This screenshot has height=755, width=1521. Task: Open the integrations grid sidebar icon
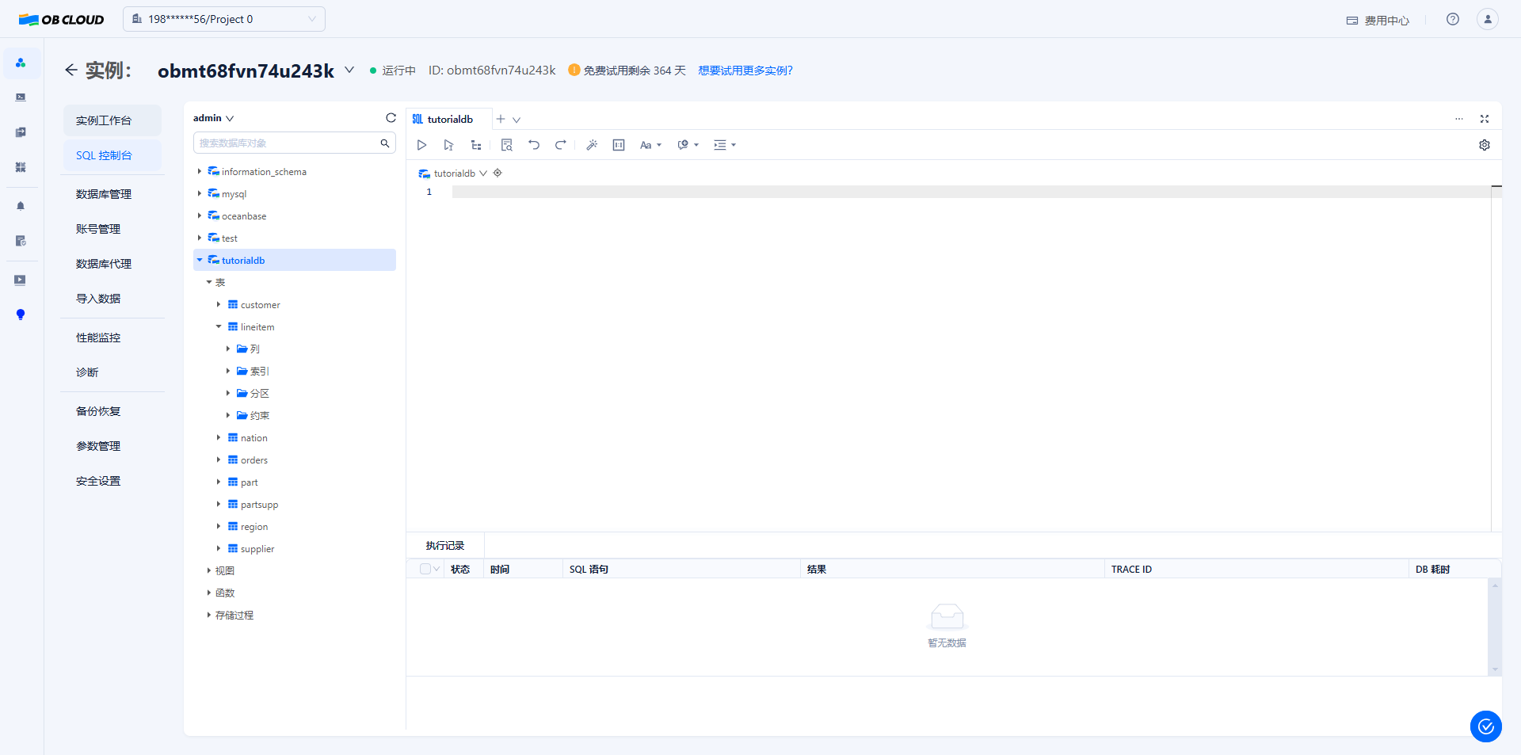(x=21, y=167)
